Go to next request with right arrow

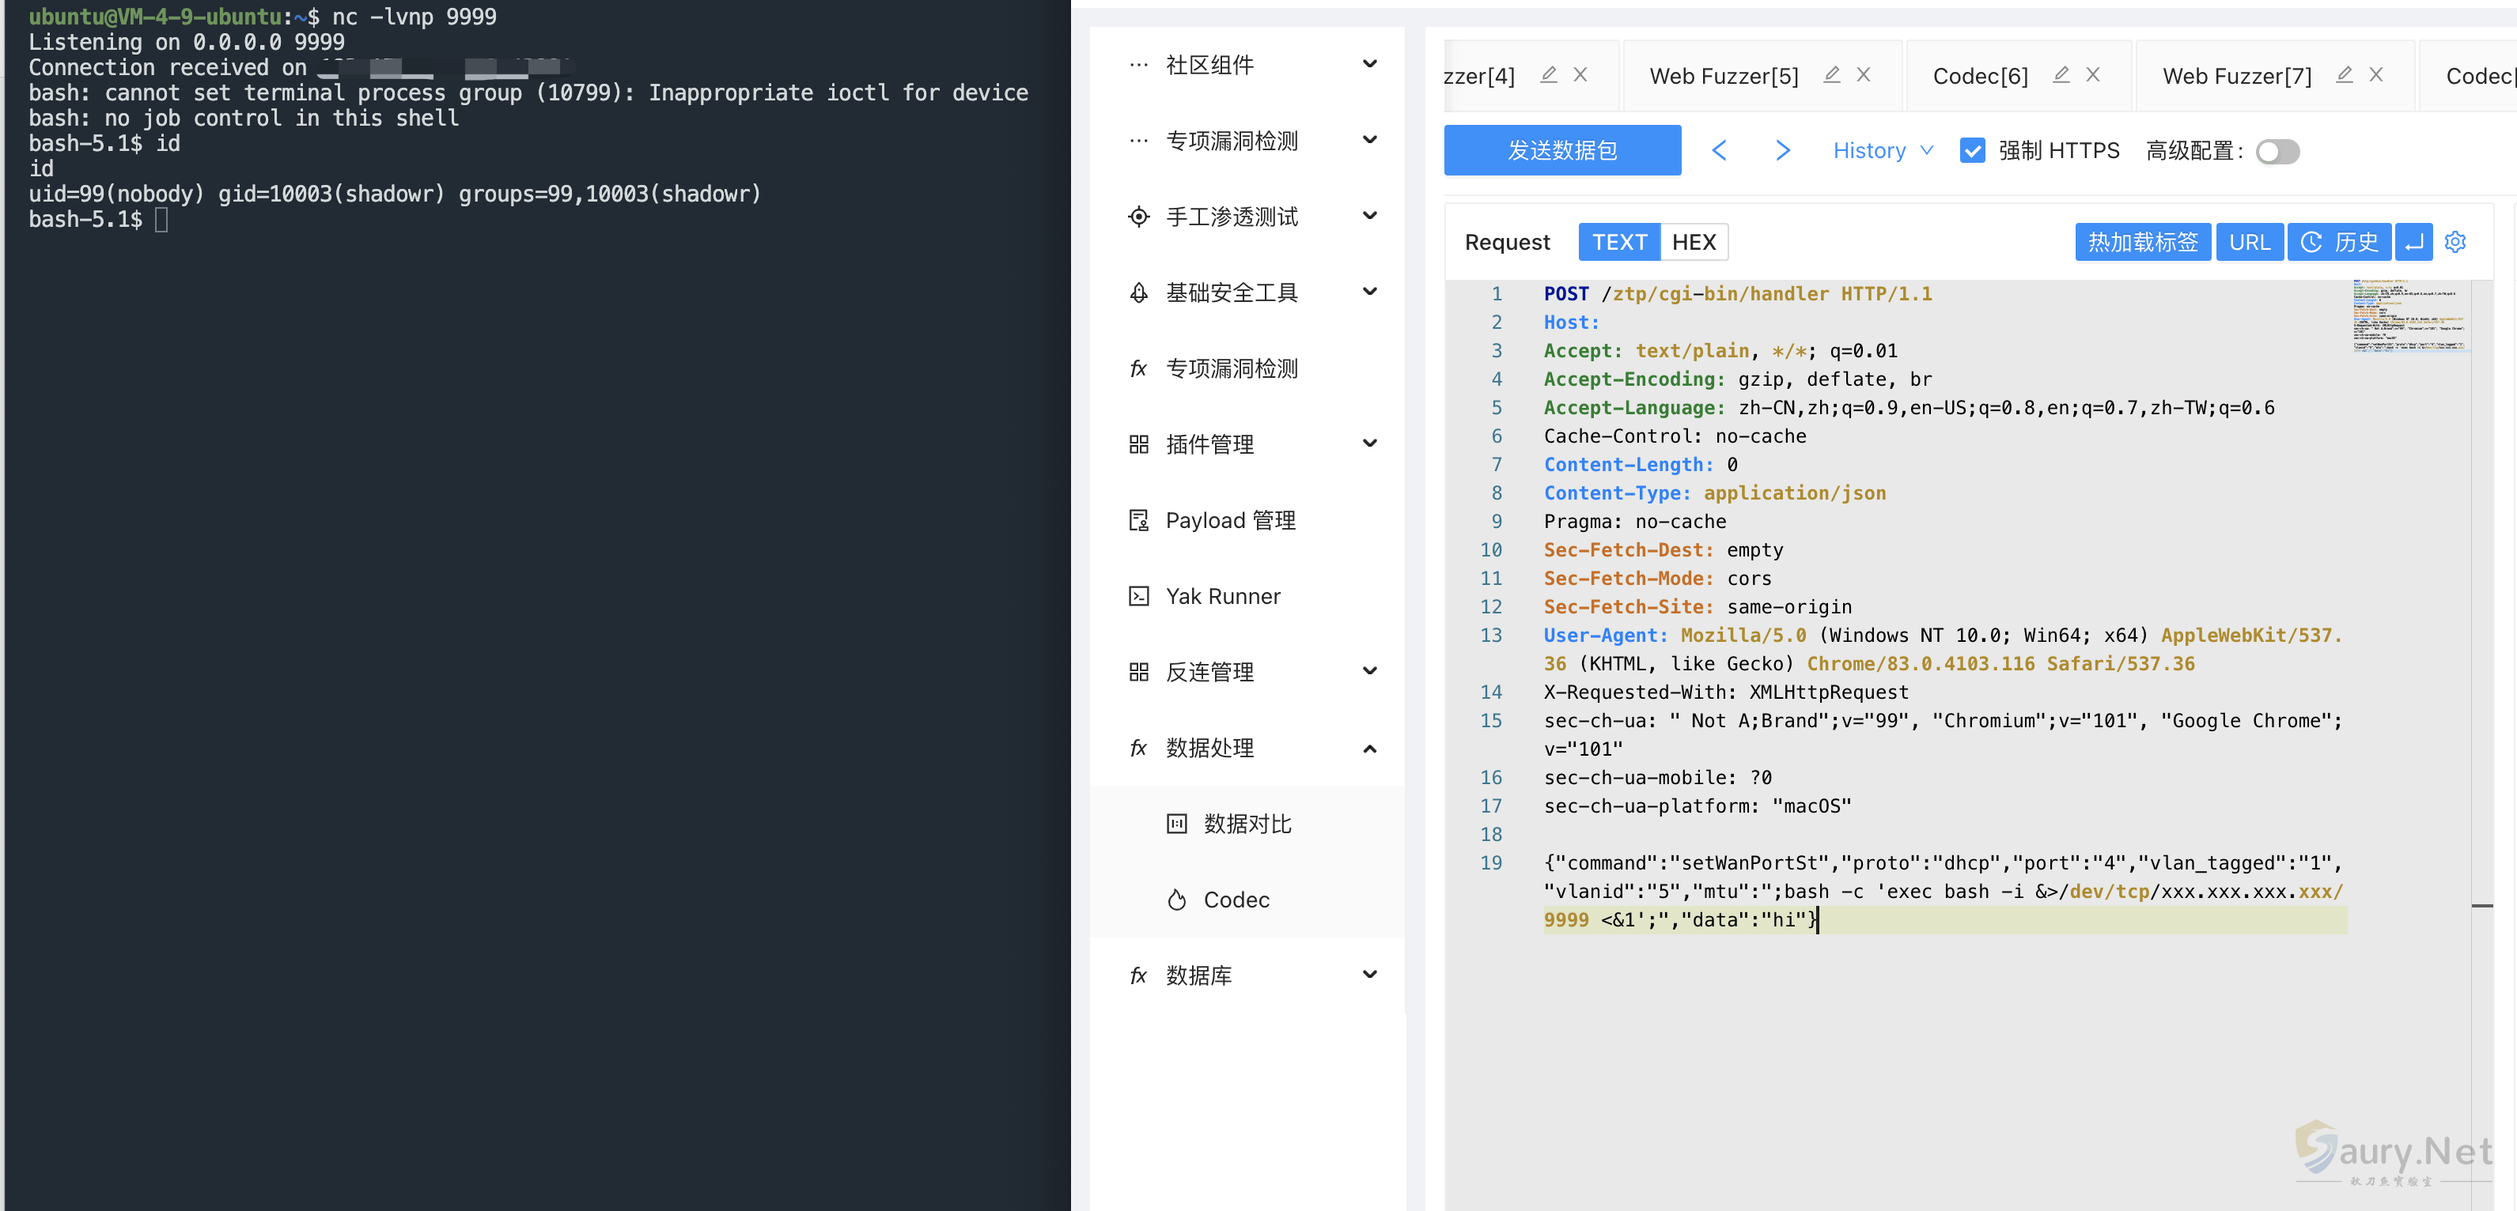coord(1782,150)
